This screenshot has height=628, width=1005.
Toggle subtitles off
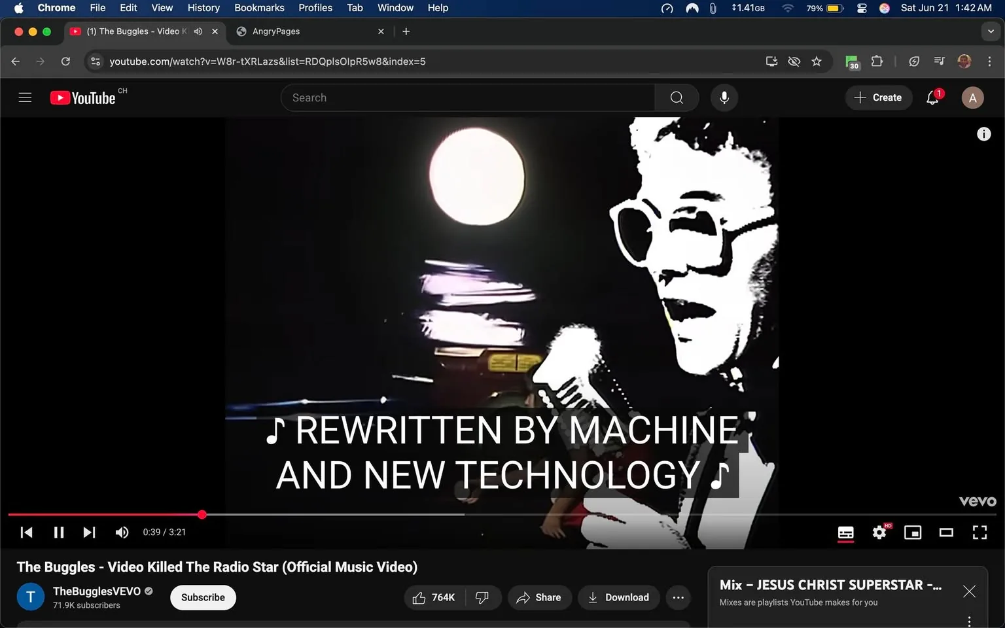[845, 532]
